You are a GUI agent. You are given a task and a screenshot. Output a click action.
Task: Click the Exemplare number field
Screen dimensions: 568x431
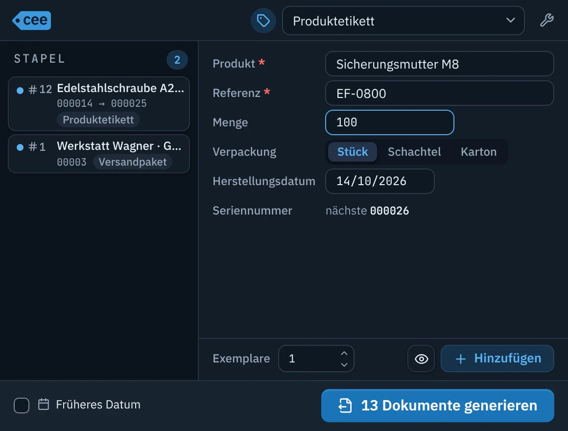(x=316, y=359)
